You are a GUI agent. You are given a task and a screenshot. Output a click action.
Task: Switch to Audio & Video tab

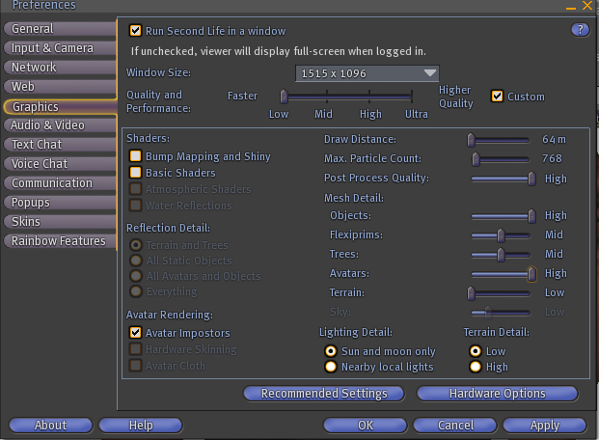[58, 125]
